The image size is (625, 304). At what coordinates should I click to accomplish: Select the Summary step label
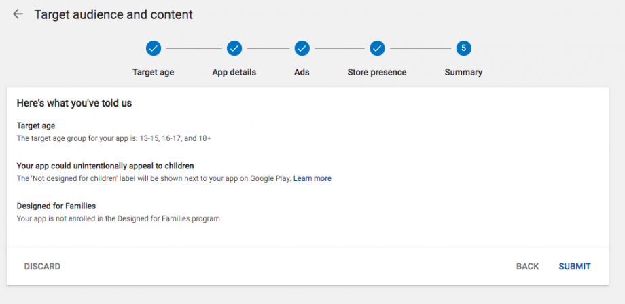[463, 72]
